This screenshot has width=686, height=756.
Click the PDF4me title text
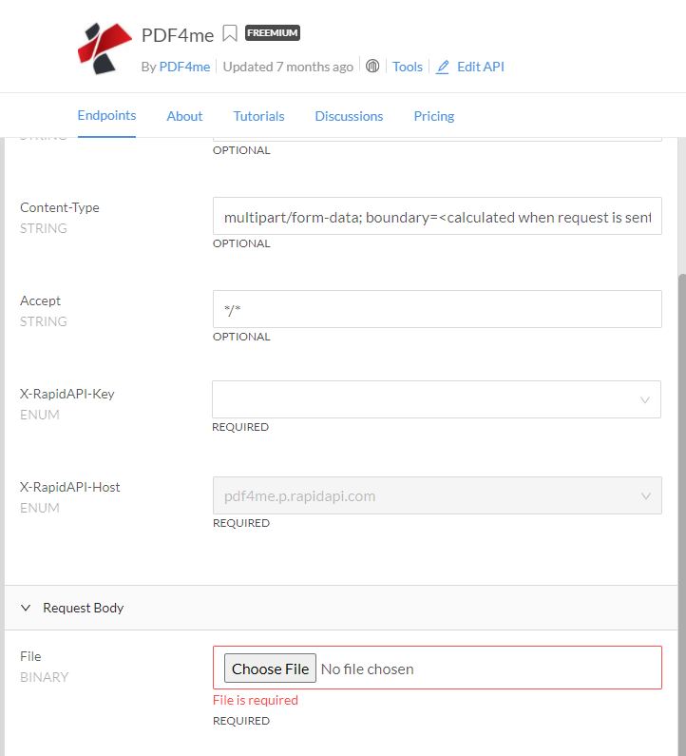178,35
